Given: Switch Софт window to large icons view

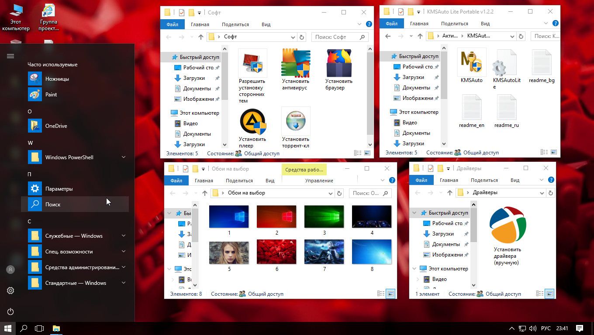Looking at the screenshot, I should coord(367,153).
